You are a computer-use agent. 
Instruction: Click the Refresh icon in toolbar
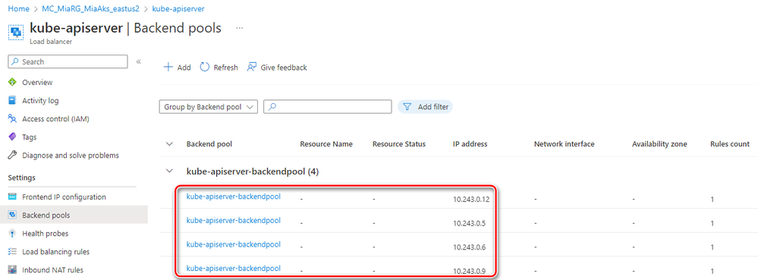[205, 68]
